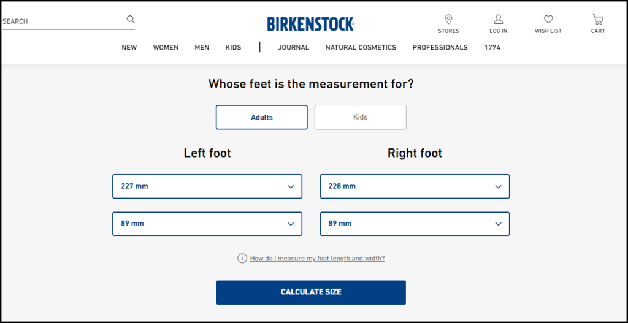The width and height of the screenshot is (628, 323).
Task: Open left foot length dropdown 227 mm
Action: [207, 186]
